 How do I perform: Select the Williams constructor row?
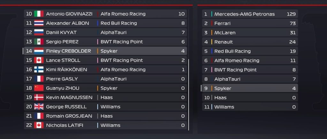pyautogui.click(x=250, y=107)
